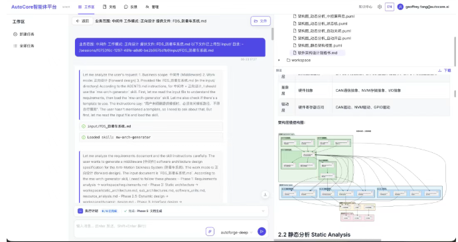Switch to the 反馈 tab

[131, 7]
